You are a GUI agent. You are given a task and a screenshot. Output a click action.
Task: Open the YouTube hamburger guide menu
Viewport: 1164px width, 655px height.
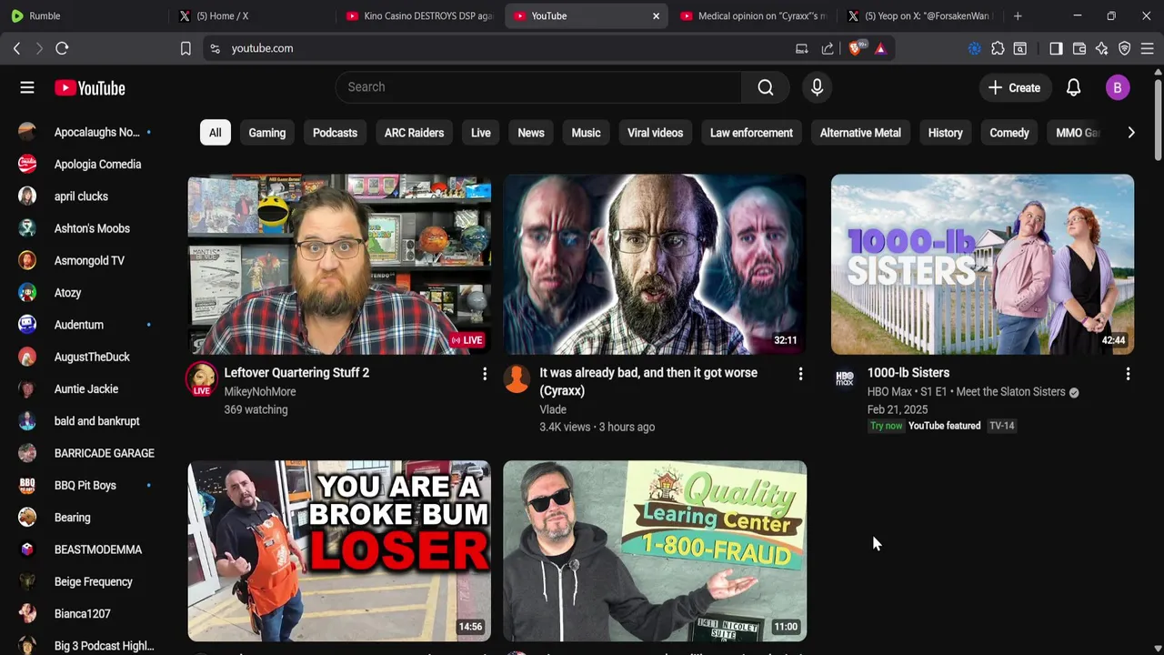(x=27, y=87)
